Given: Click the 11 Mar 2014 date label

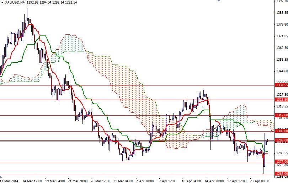Looking at the screenshot, I should [9, 181].
